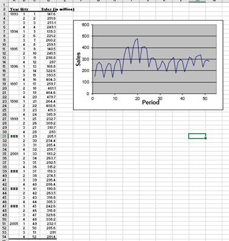
Task: Click the year cell 1995
Action: tap(14, 49)
